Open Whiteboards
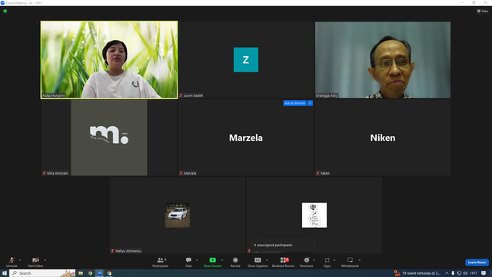Screen dimensions: 492x277 [x=350, y=262]
